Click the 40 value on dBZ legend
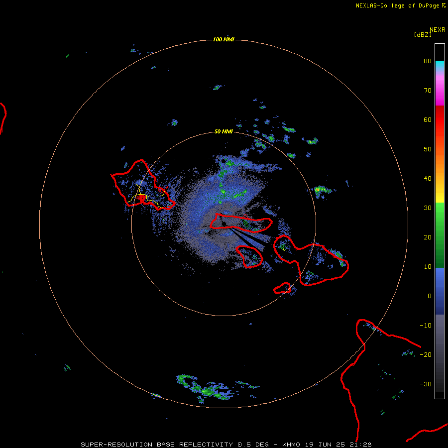This screenshot has height=448, width=448. click(x=428, y=178)
